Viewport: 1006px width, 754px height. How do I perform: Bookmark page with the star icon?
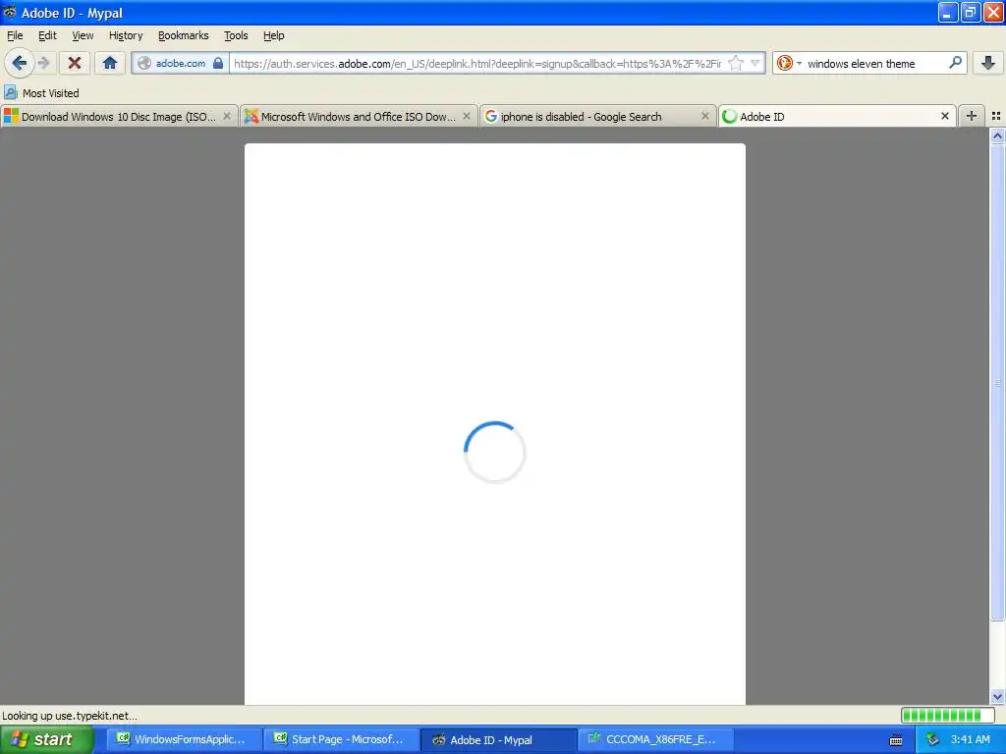736,63
